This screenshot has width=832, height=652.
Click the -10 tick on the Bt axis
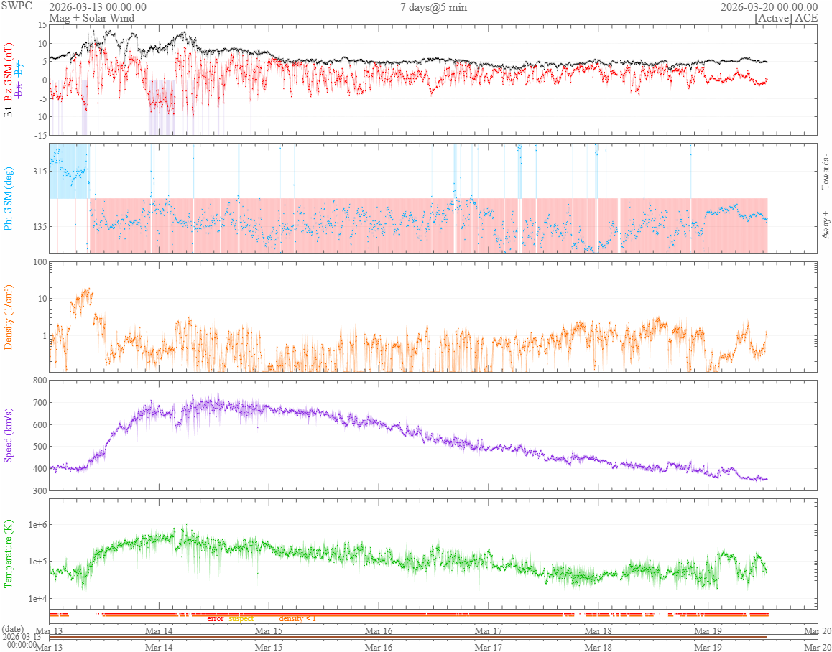[x=41, y=117]
